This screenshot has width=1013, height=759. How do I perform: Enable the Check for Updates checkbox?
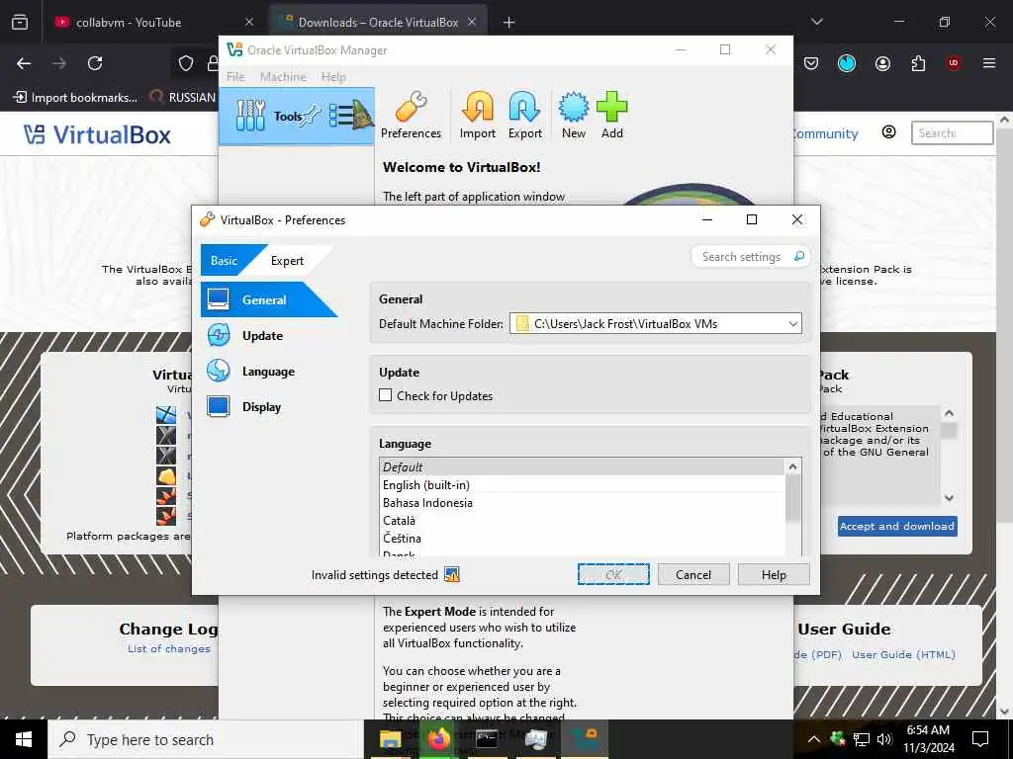386,395
